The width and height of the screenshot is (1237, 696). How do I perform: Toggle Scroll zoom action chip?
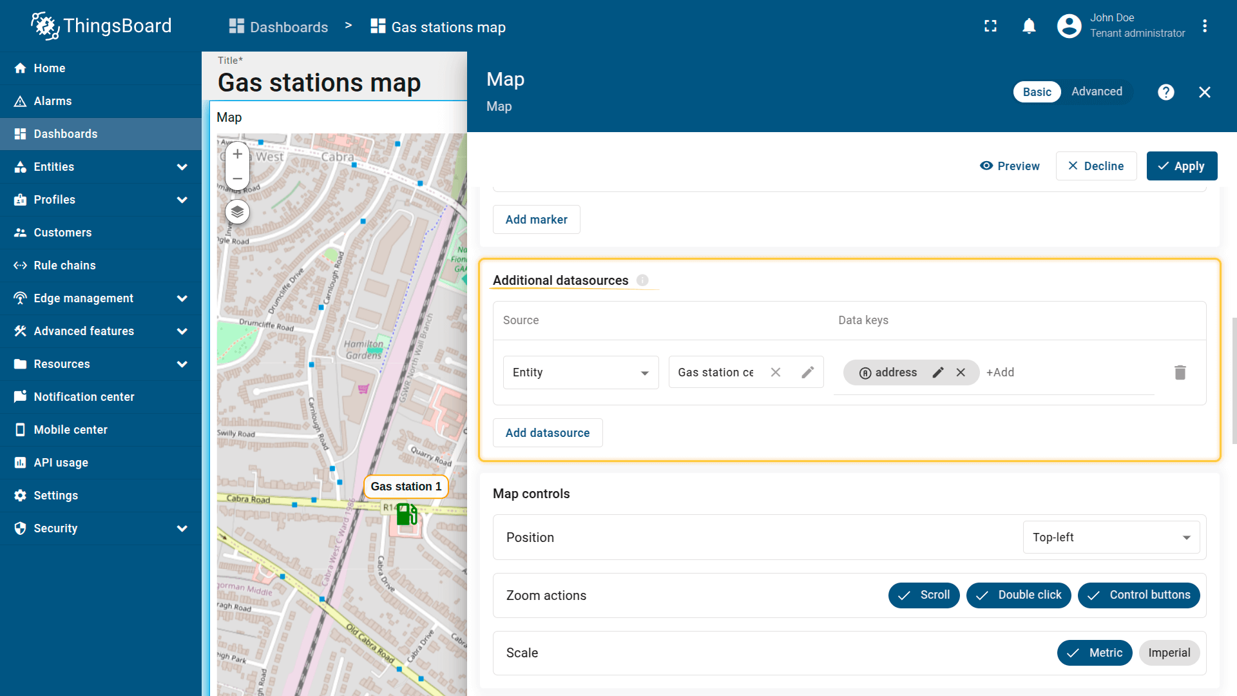(x=924, y=595)
